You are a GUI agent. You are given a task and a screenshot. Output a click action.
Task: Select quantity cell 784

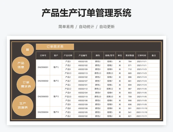130,61
